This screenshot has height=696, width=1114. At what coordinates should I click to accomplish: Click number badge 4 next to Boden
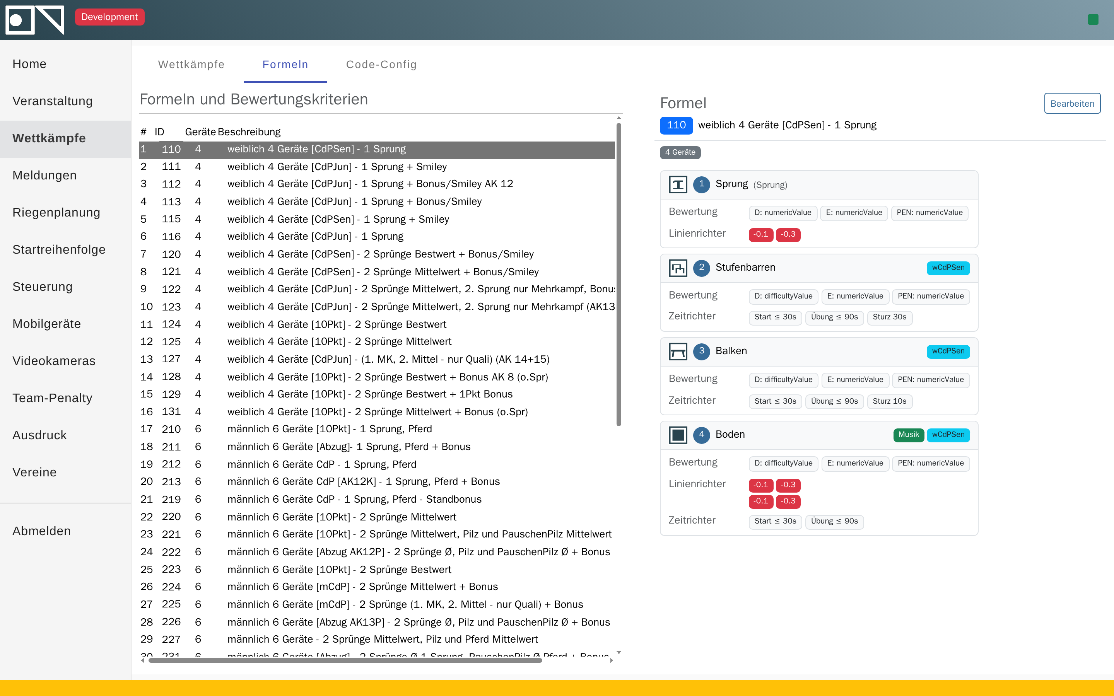point(702,435)
